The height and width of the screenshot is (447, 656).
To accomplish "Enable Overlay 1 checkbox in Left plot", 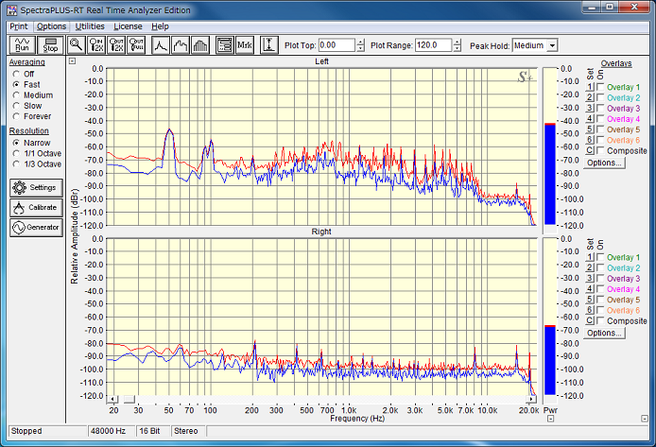I will [x=600, y=87].
